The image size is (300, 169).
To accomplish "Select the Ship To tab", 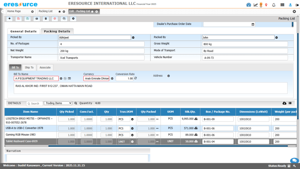I will [x=29, y=67].
